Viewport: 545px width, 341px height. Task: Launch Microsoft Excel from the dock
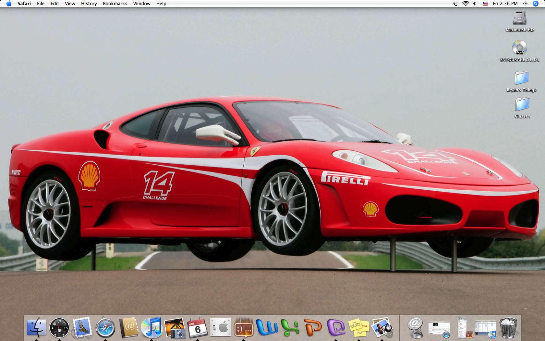290,327
